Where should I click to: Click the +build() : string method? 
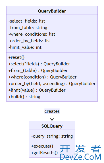click(x=24, y=97)
